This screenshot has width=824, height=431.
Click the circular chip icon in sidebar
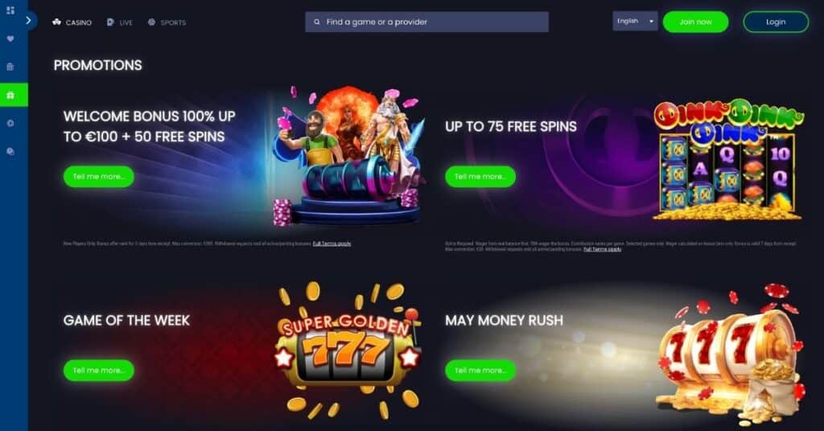(10, 123)
